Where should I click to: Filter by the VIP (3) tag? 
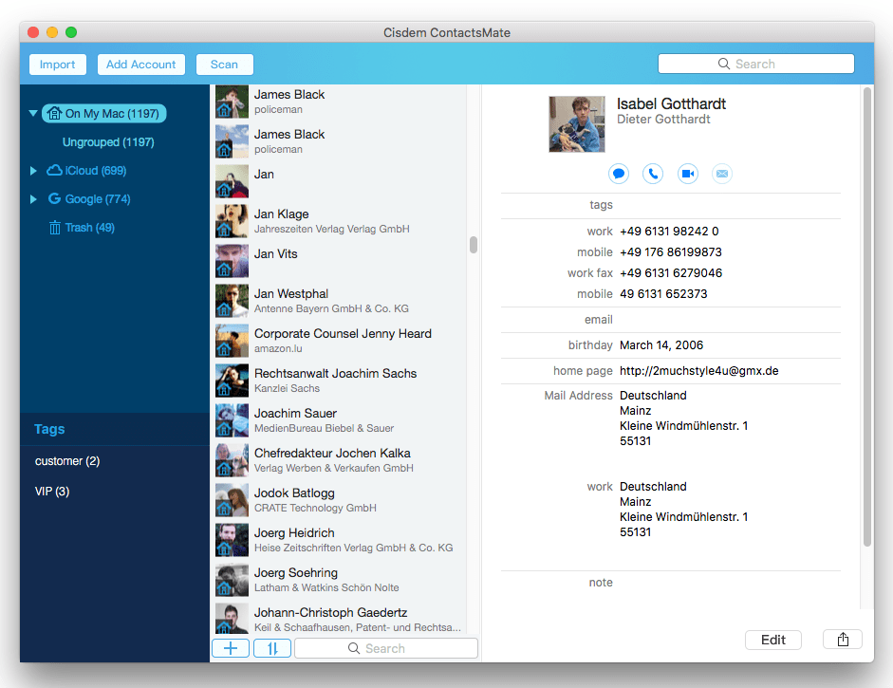[x=52, y=492]
